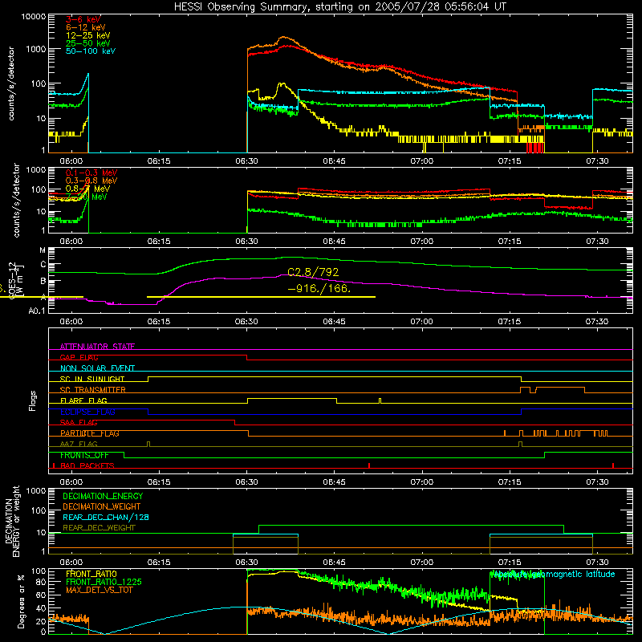Viewport: 642px width, 642px height.
Task: Click the Flags vertical axis title
Action: pos(33,401)
